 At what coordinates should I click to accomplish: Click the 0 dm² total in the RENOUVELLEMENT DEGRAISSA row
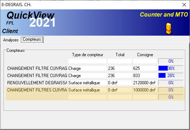coord(120,83)
